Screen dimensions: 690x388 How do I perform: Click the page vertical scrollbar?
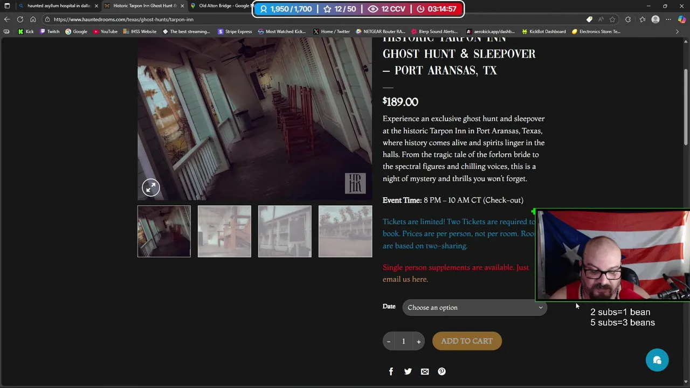click(686, 108)
